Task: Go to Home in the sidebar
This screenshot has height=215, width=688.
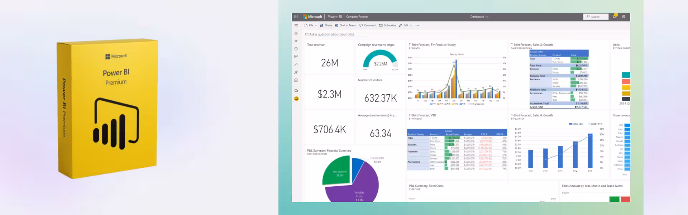Action: [296, 33]
